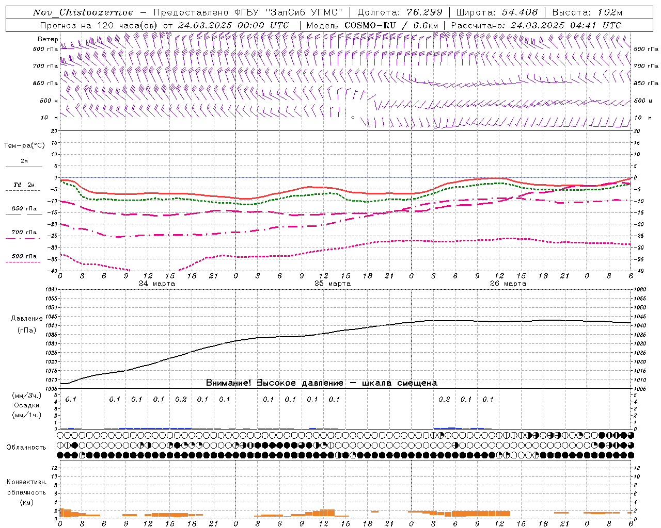Click the '25 марта' date label

(333, 284)
